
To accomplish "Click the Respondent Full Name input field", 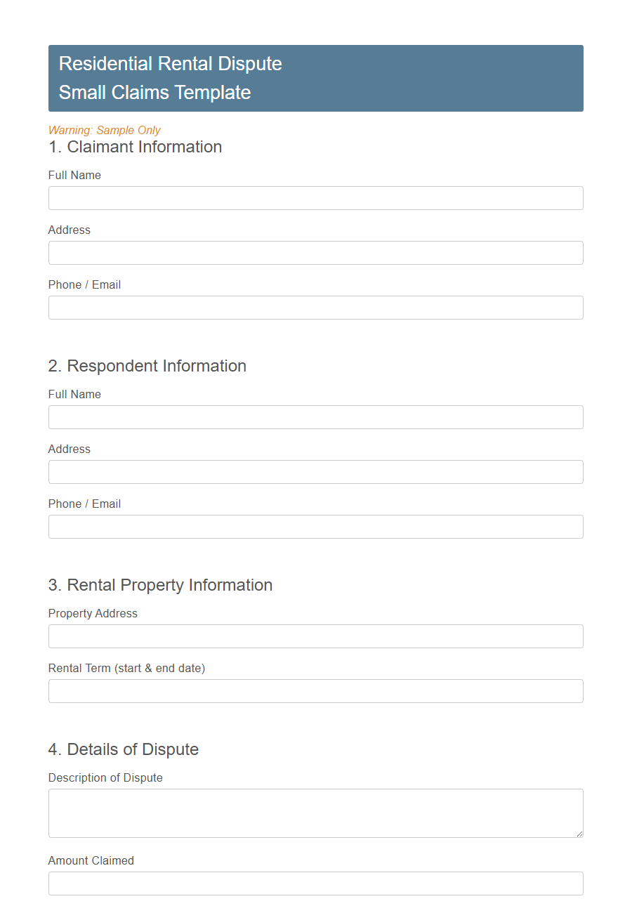I will [x=315, y=417].
